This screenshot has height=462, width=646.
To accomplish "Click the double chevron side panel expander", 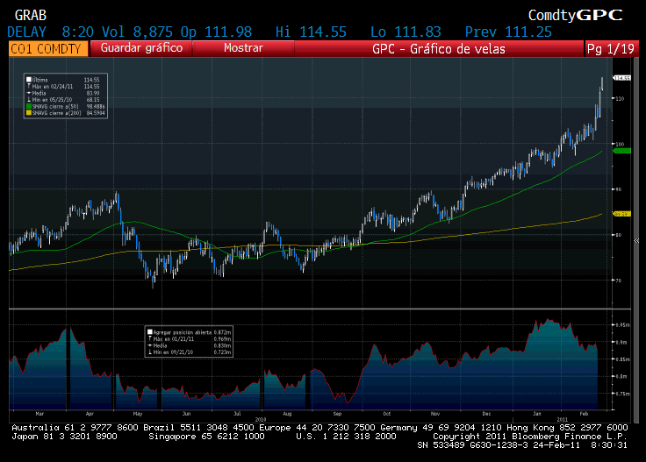I will click(636, 241).
